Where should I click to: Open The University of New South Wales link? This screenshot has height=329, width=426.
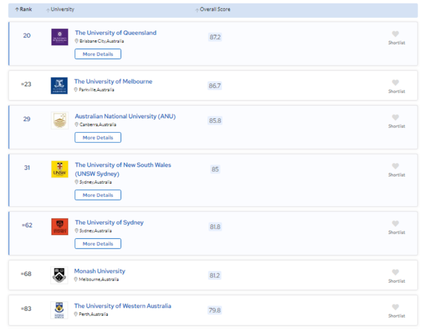click(123, 169)
